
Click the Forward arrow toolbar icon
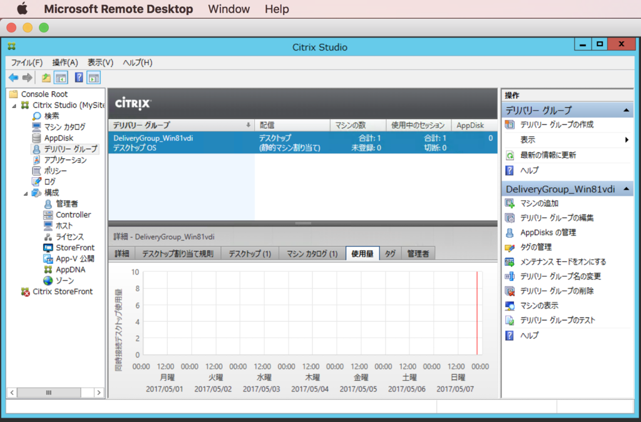[x=28, y=78]
